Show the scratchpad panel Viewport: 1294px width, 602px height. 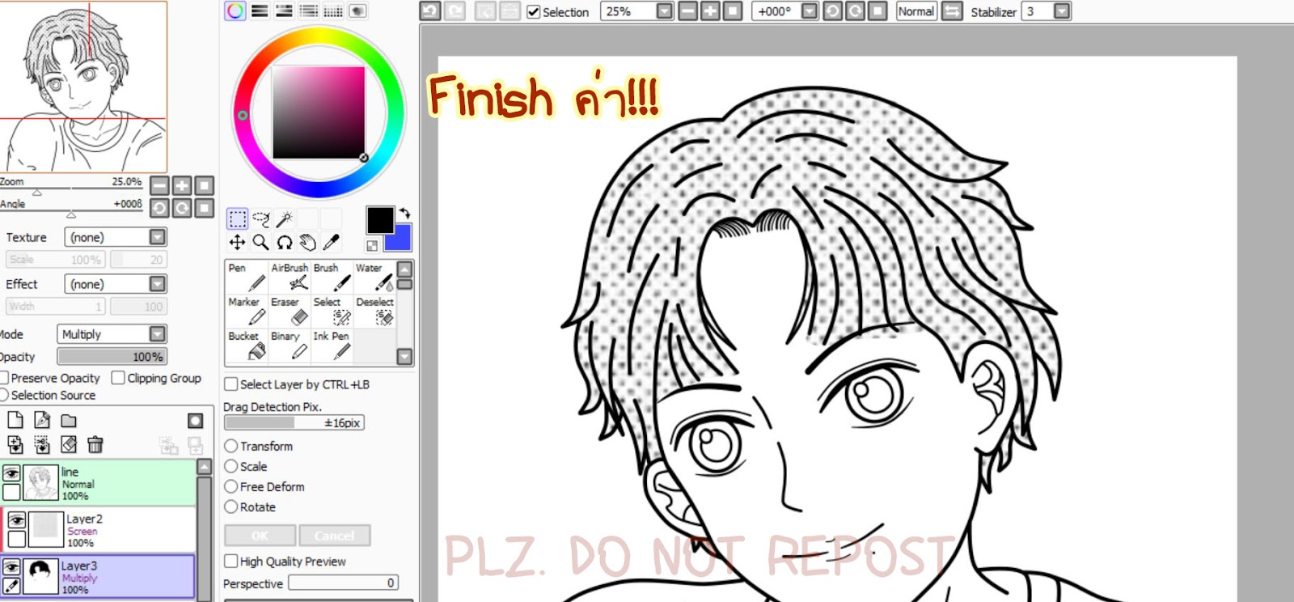coord(357,11)
